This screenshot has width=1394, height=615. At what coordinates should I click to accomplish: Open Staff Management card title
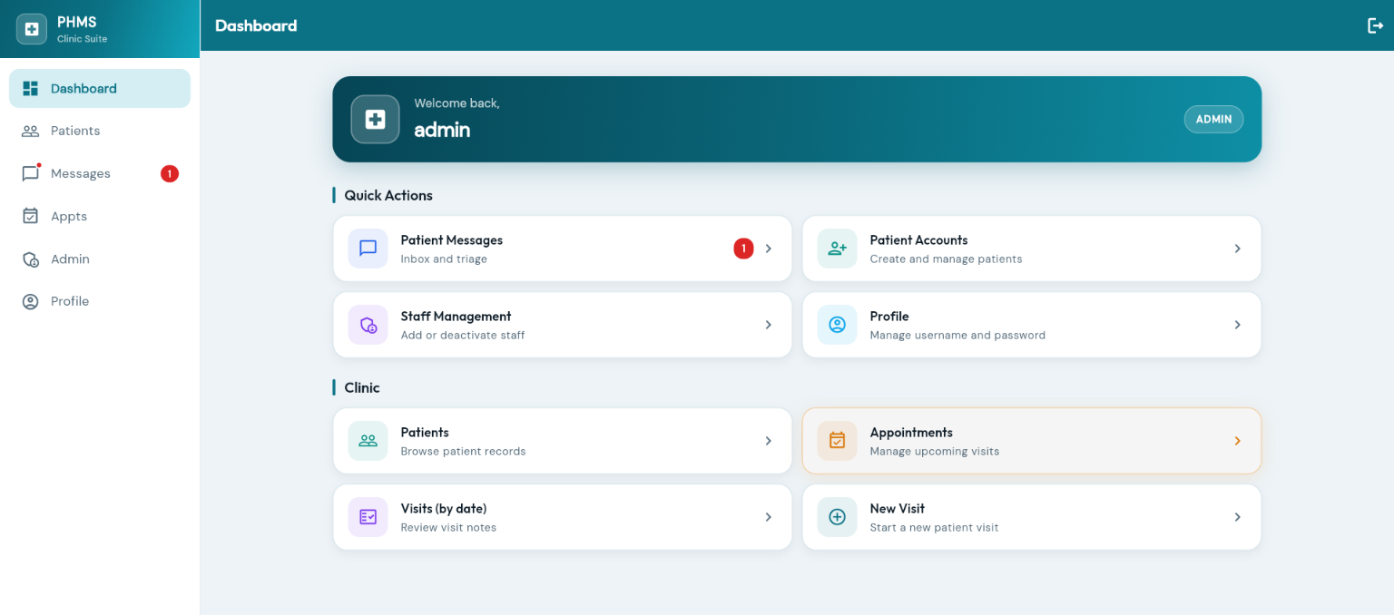click(x=456, y=317)
